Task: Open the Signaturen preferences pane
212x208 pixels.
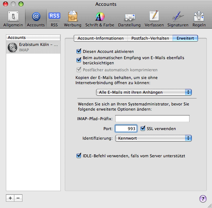Action: coord(178,19)
